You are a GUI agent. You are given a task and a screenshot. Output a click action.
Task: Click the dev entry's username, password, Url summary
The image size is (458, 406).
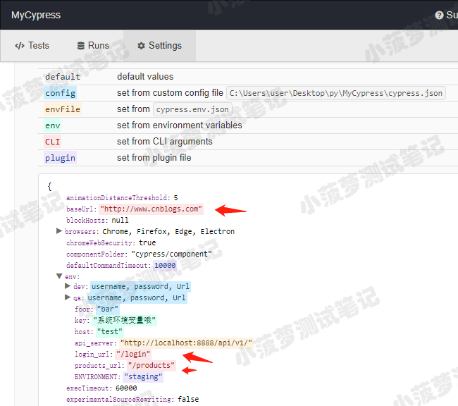click(140, 286)
